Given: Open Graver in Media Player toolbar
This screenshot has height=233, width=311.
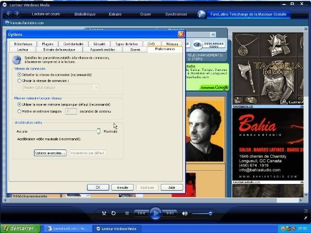Looking at the screenshot, I should point(146,14).
